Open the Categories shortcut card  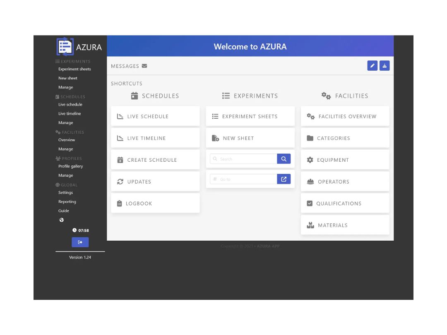[345, 138]
